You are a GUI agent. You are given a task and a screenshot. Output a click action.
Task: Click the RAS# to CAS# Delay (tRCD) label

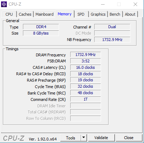41,74
